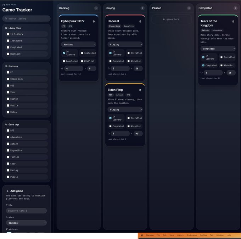This screenshot has width=241, height=239.
Task: Click the Playing column count badge
Action: click(142, 8)
